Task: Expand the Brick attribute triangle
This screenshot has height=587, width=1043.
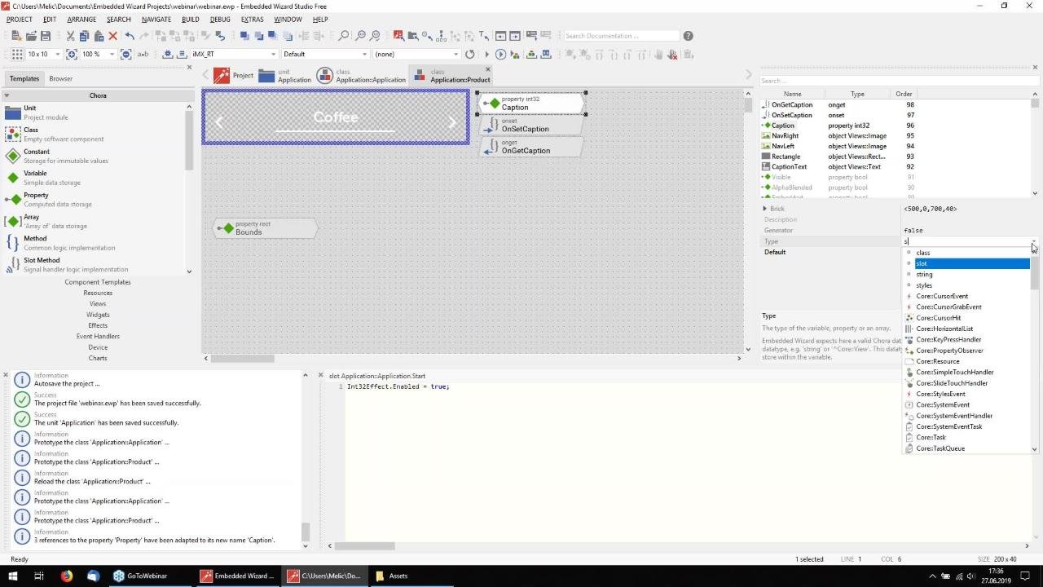Action: [x=765, y=209]
